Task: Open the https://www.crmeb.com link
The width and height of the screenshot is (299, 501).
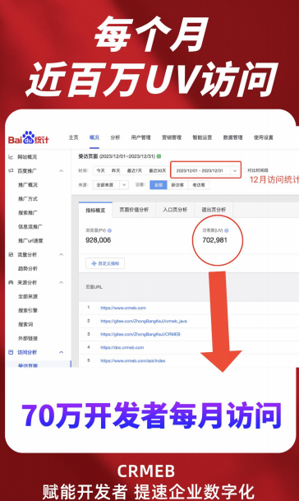Action: [123, 308]
